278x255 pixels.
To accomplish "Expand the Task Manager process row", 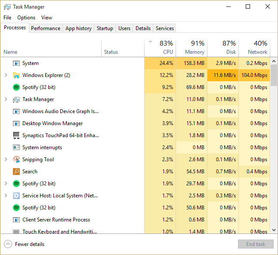I will (6, 99).
